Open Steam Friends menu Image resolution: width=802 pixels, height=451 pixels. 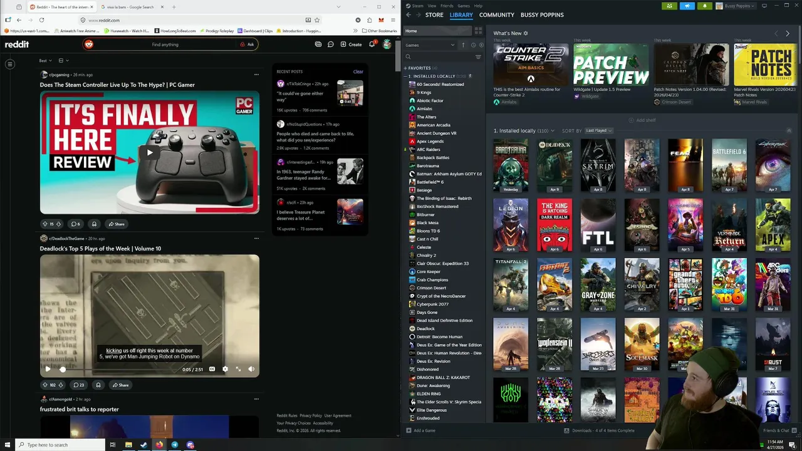pyautogui.click(x=447, y=6)
